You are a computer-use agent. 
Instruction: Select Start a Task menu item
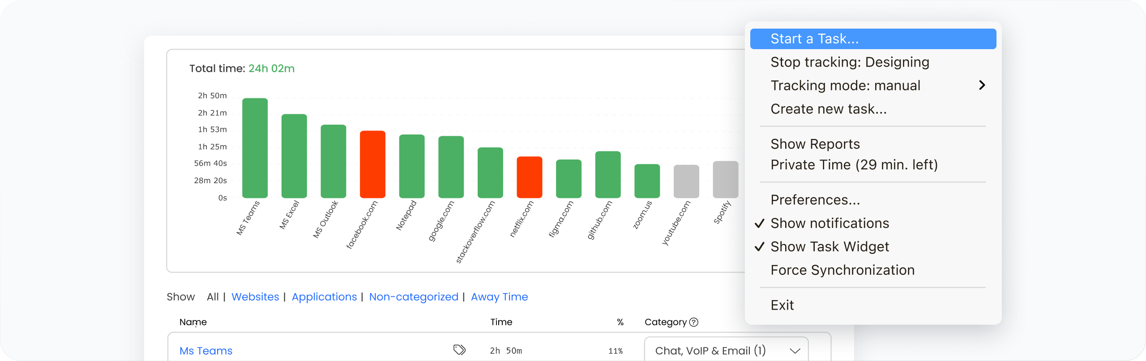click(872, 39)
